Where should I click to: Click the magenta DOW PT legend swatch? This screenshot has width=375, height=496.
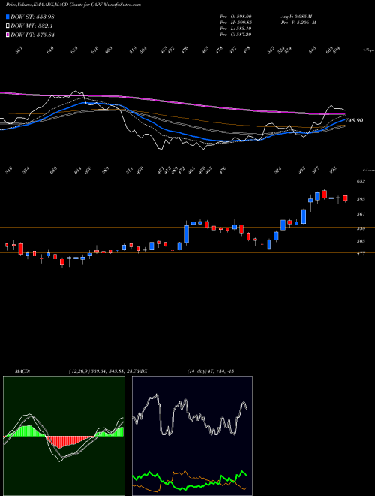pyautogui.click(x=8, y=35)
